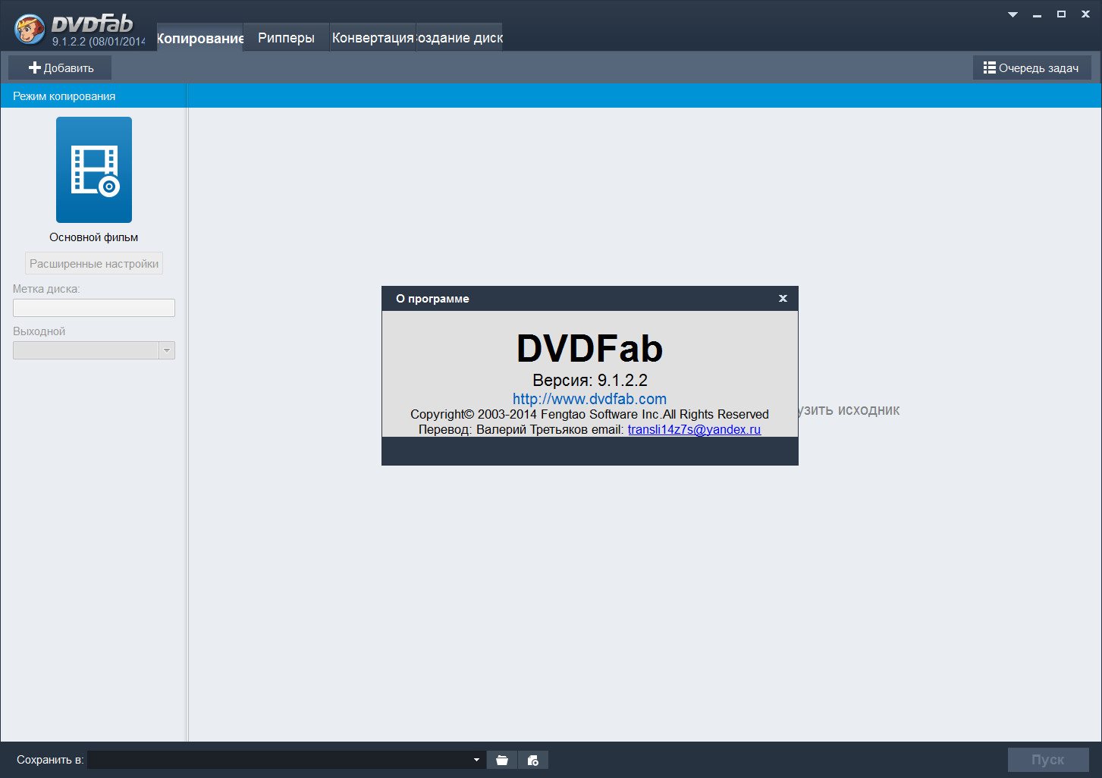Open the Создание диска tab
Viewport: 1102px width, 778px height.
pos(459,38)
